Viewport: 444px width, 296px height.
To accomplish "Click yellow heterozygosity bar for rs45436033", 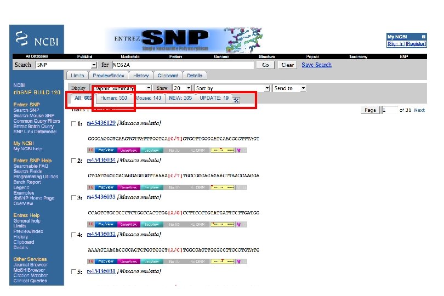I will click(223, 224).
